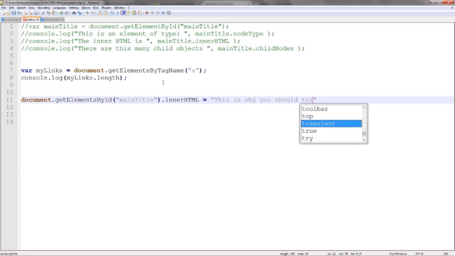Toggle synchronized vertical scrolling icon
The width and height of the screenshot is (455, 256).
pos(100,13)
